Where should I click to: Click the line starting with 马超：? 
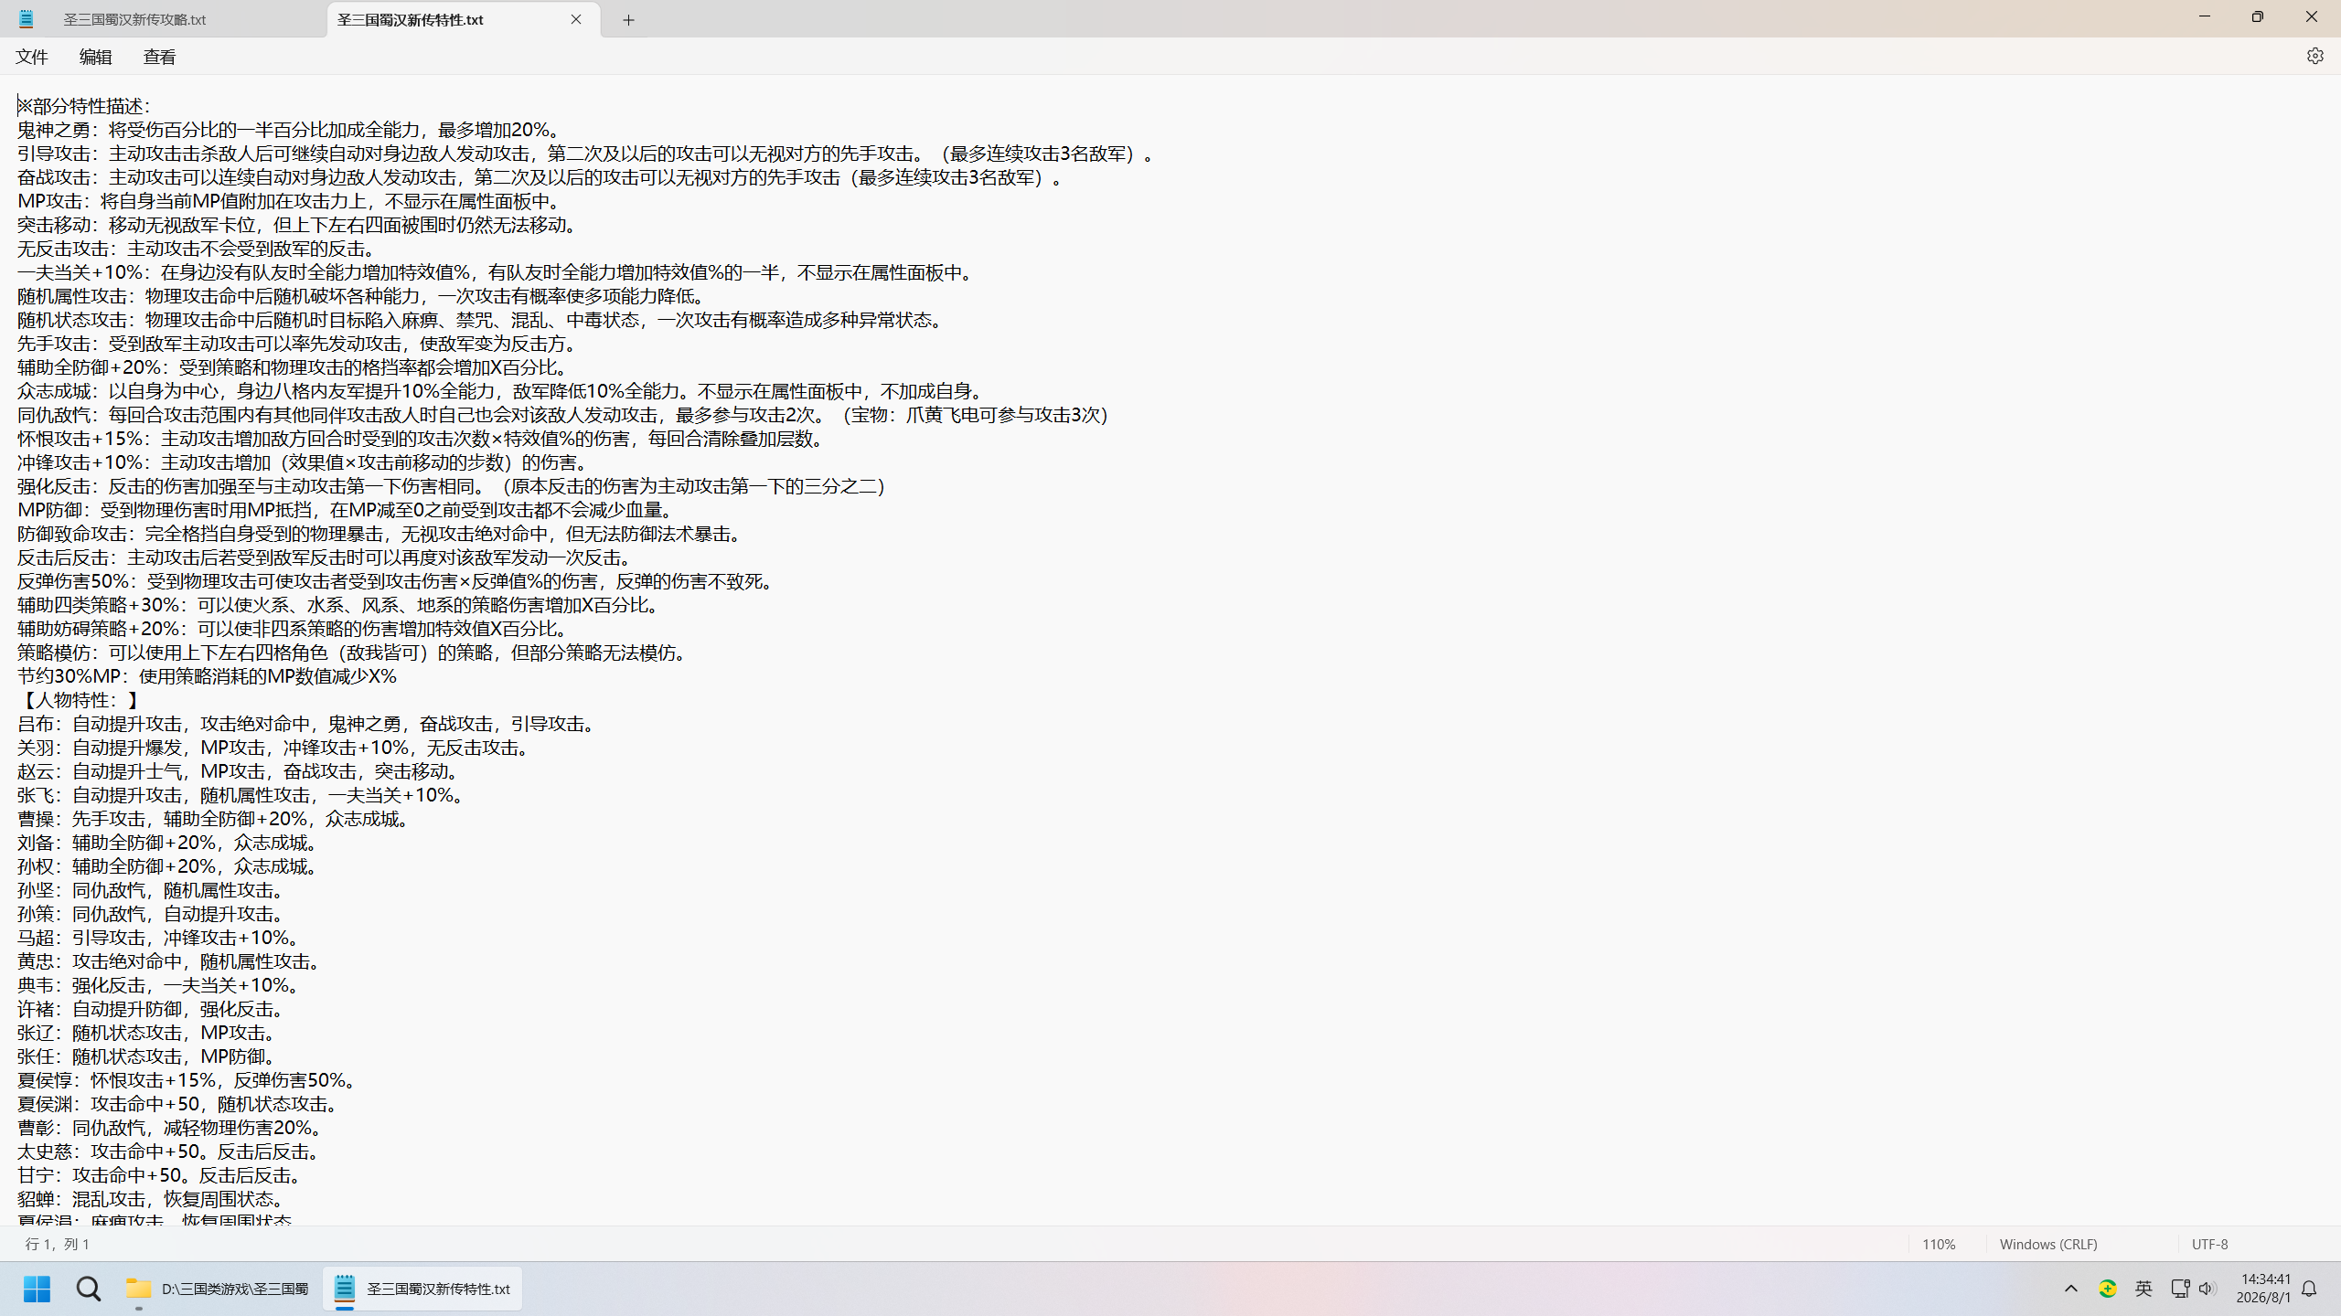pyautogui.click(x=160, y=938)
